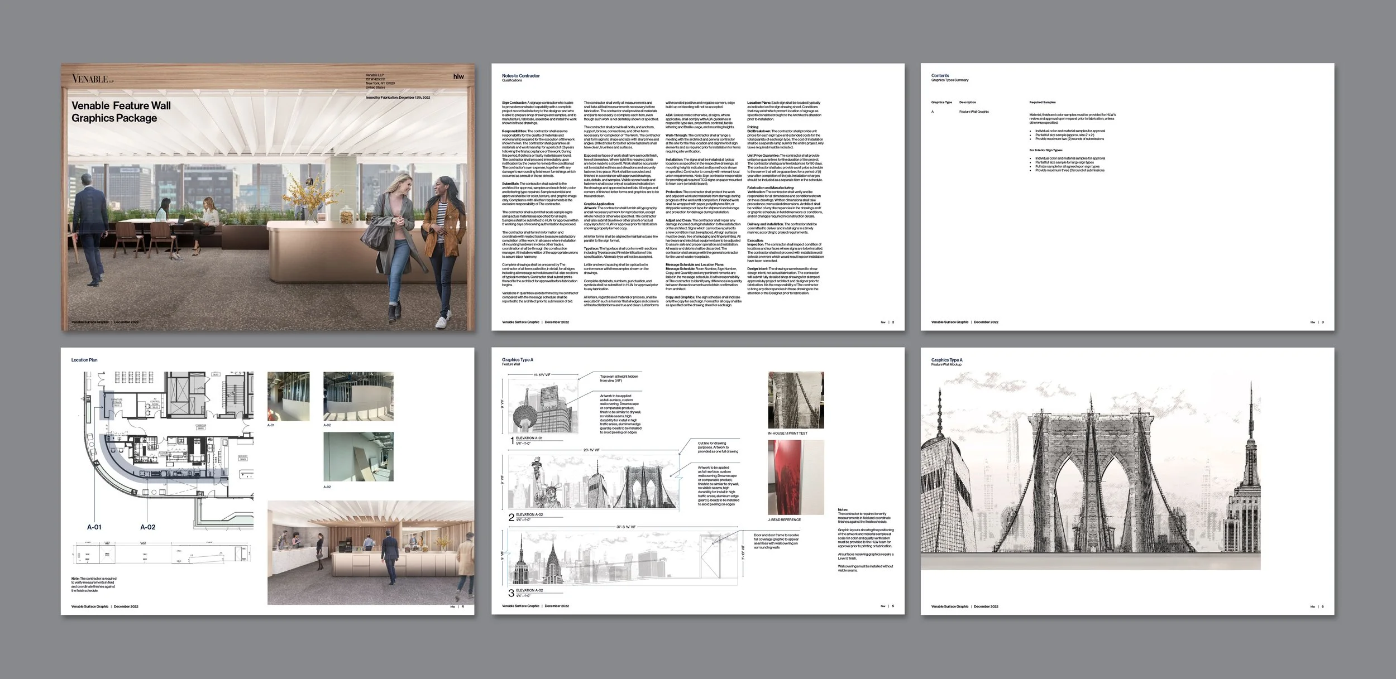Screen dimensions: 1396x679
Task: Click the Graphics Type A heading on page 5
Action: pos(517,360)
